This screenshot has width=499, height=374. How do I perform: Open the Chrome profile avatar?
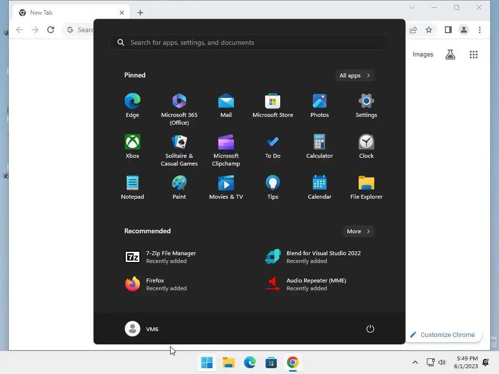coord(464,30)
